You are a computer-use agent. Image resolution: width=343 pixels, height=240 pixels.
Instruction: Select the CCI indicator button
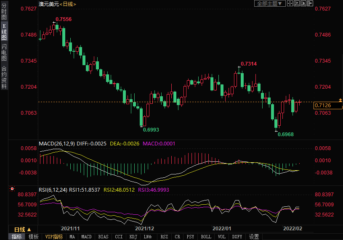tap(119, 237)
